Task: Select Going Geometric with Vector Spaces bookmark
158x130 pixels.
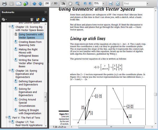Action: (x=31, y=36)
